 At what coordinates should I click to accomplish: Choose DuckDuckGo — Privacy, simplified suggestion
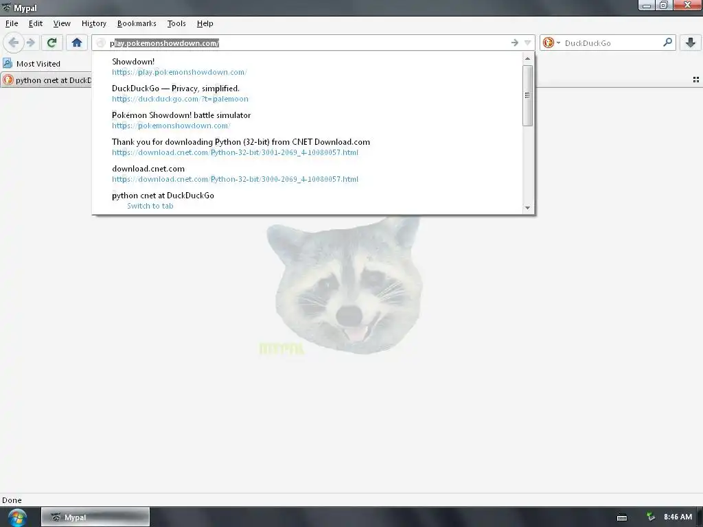307,93
